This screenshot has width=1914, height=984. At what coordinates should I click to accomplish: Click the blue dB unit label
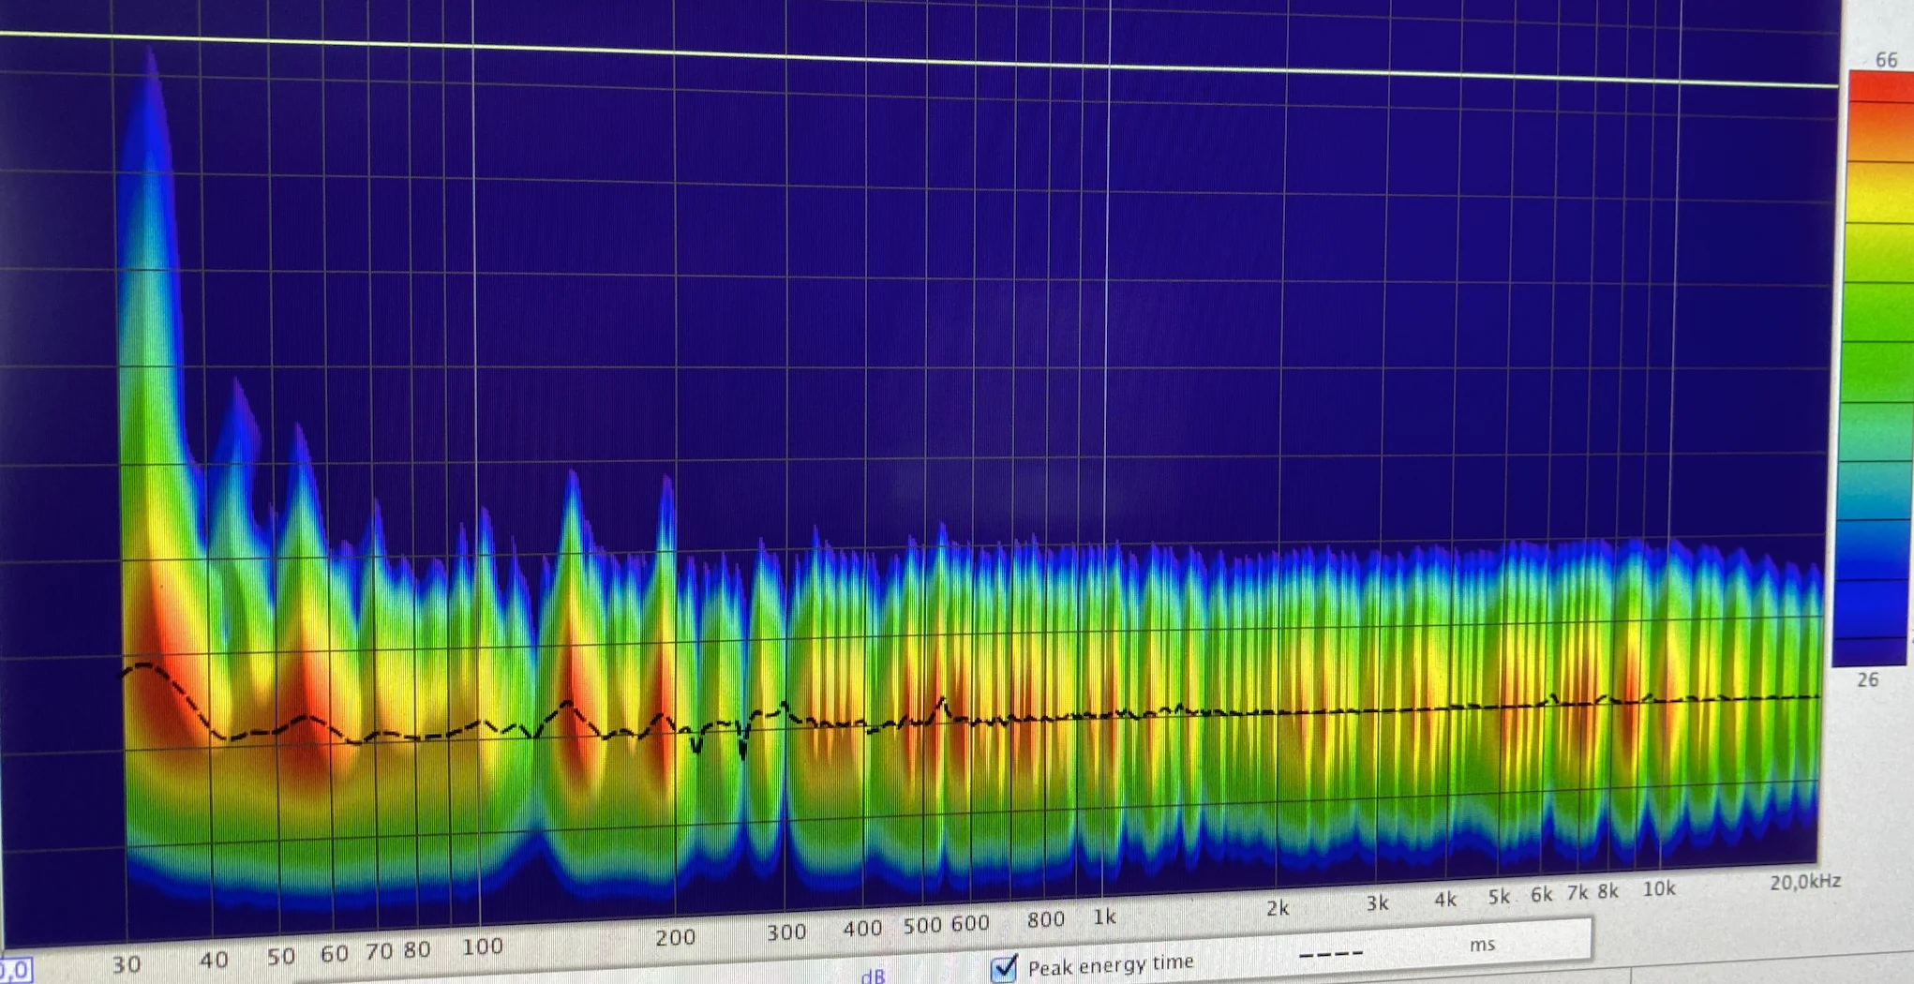tap(873, 977)
